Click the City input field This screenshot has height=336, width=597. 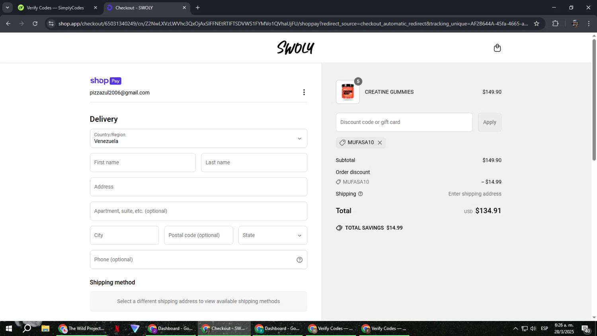[x=124, y=235]
